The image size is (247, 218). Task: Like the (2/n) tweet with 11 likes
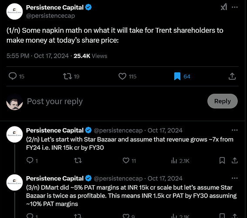tap(126, 160)
